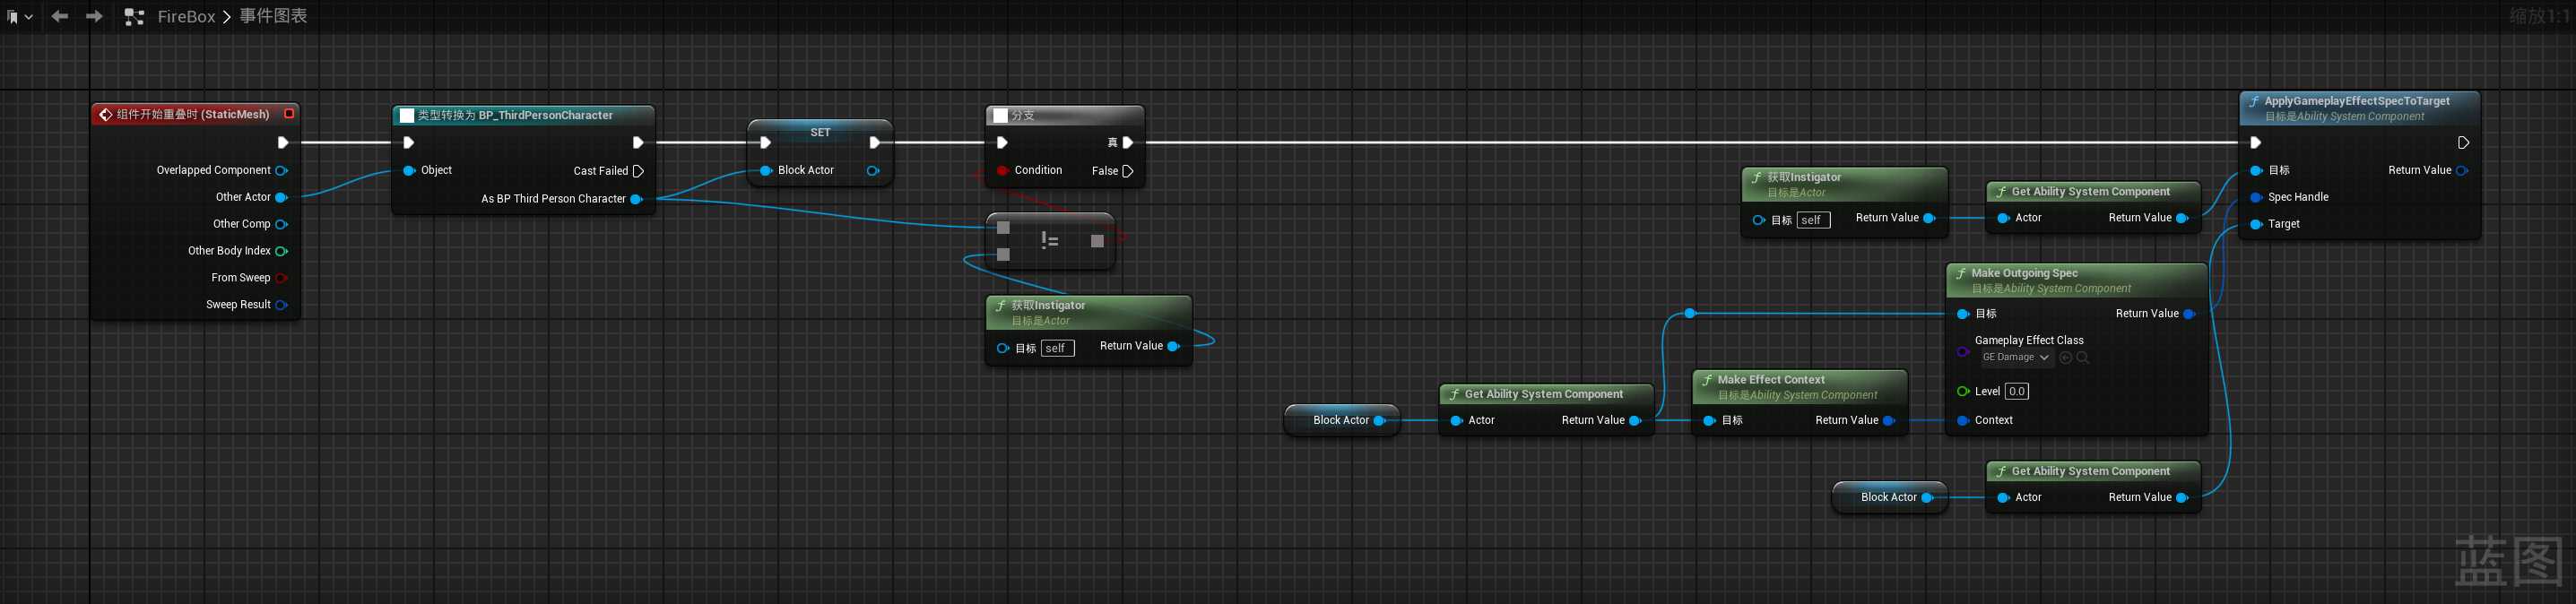Viewport: 2576px width, 604px height.
Task: Select the Make Effect Context node title
Action: [1770, 380]
